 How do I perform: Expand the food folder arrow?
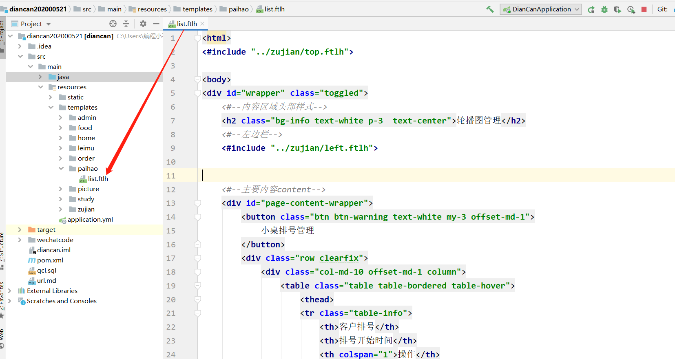tap(60, 128)
